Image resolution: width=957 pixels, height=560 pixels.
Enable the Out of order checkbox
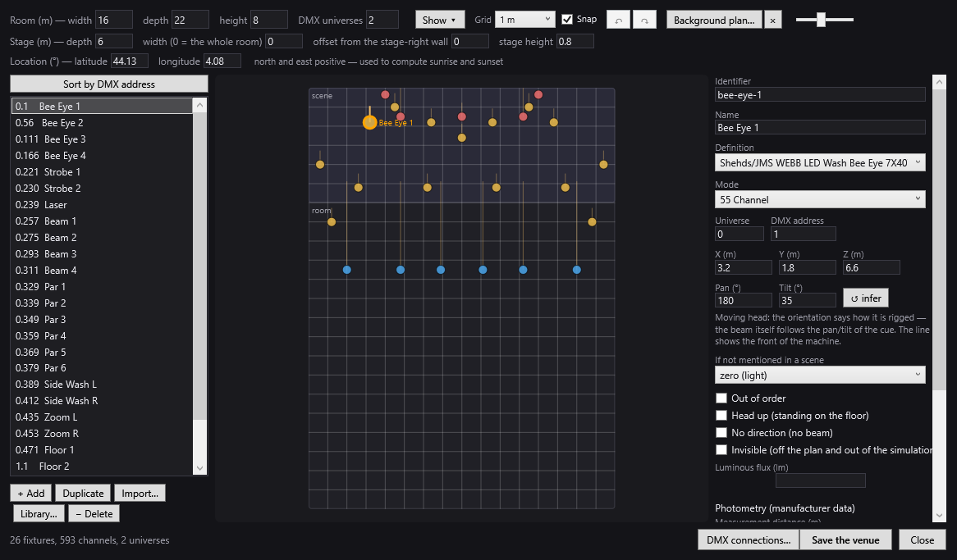pos(721,398)
